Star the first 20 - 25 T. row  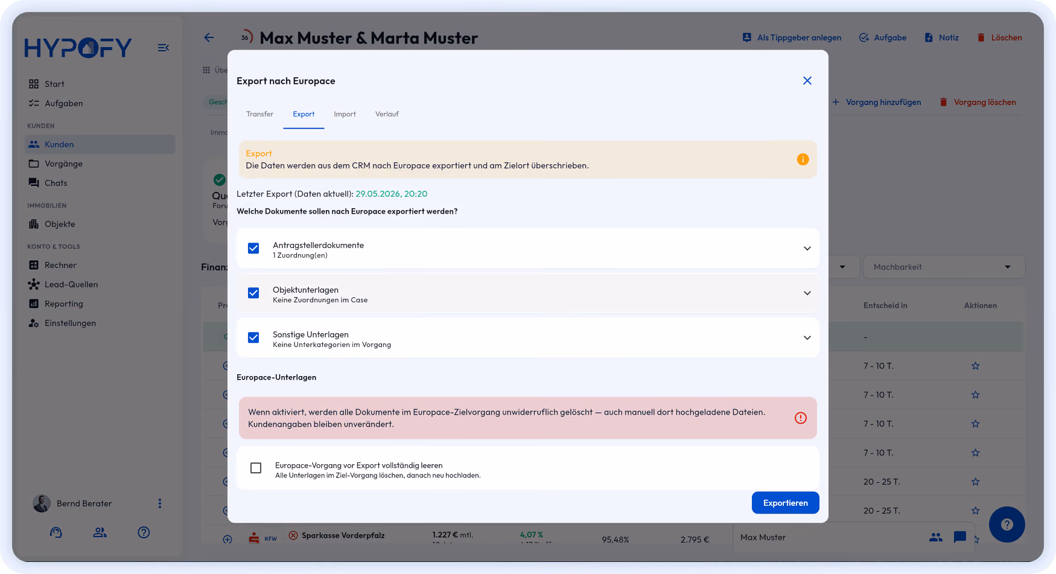(975, 482)
